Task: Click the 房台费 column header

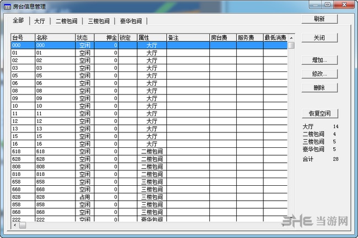Action: coord(223,37)
